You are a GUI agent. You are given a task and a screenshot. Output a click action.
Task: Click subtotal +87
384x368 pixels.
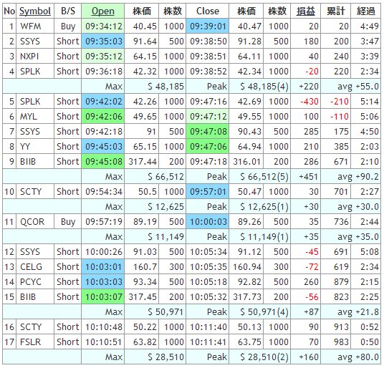tap(311, 312)
